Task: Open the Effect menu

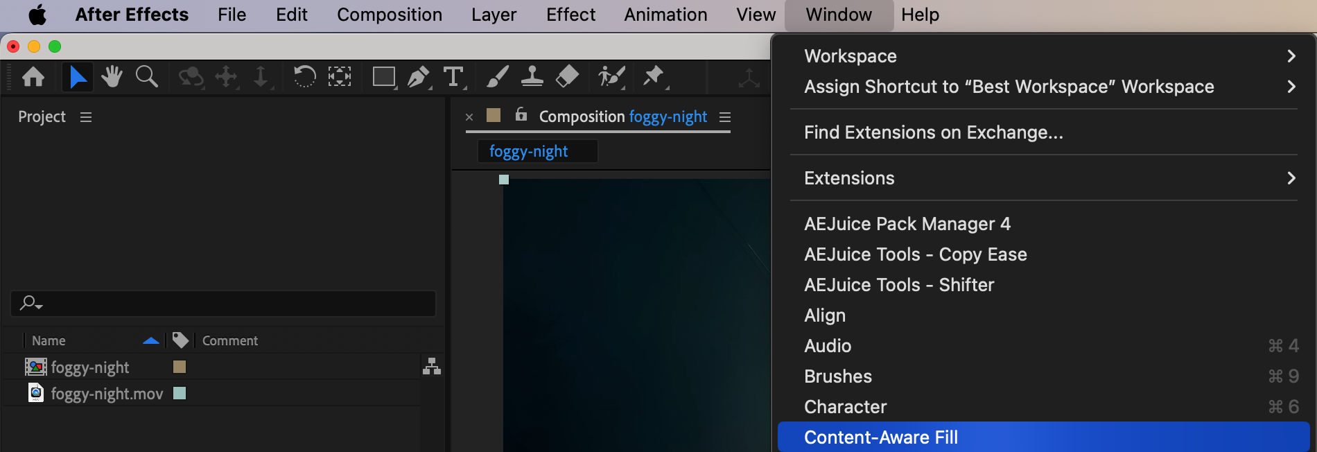Action: click(570, 15)
